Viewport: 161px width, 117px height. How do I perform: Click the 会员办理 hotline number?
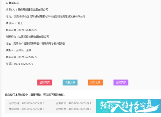[33, 103]
